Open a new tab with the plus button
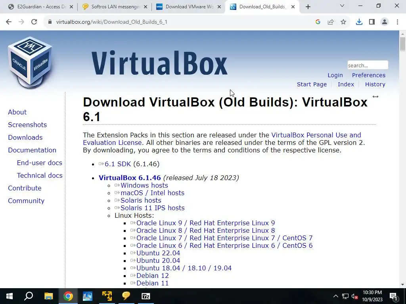Viewport: 406px width, 304px height. tap(308, 7)
